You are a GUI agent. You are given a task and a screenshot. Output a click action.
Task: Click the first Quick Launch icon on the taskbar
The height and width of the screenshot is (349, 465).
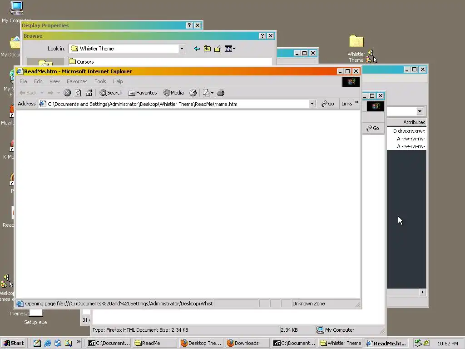pyautogui.click(x=37, y=344)
